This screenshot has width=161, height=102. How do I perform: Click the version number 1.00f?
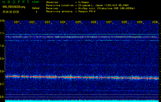35,2
